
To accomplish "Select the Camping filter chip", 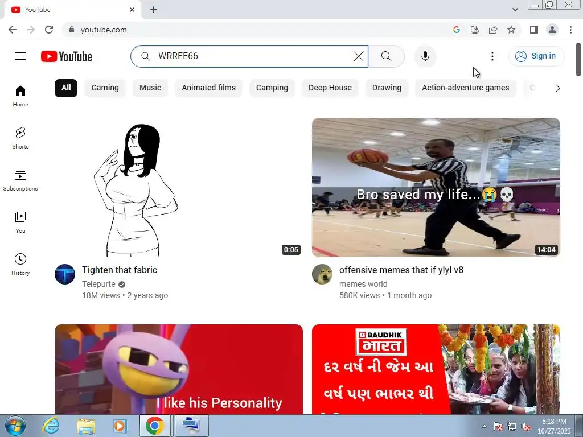I will (272, 88).
